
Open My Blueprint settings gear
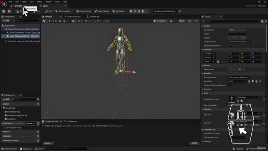pyautogui.click(x=38, y=99)
